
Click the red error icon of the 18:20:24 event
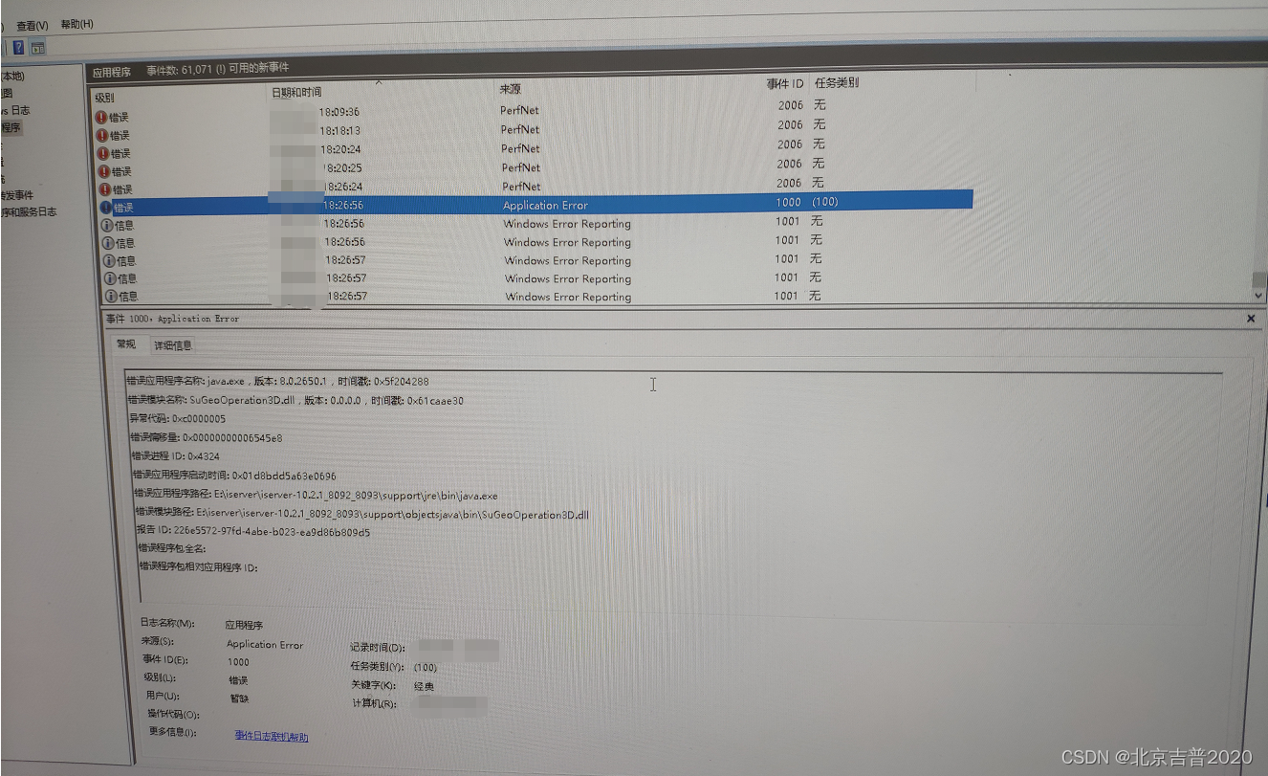[x=102, y=153]
